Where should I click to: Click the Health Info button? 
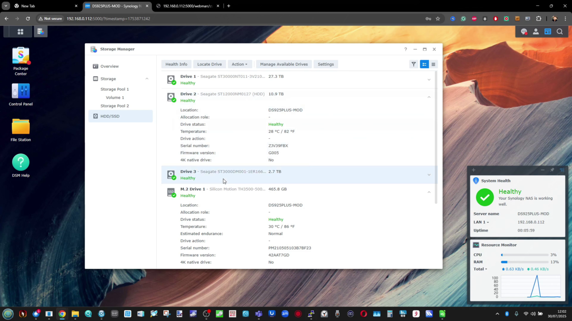(176, 64)
